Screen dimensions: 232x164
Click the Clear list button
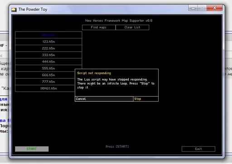(132, 28)
